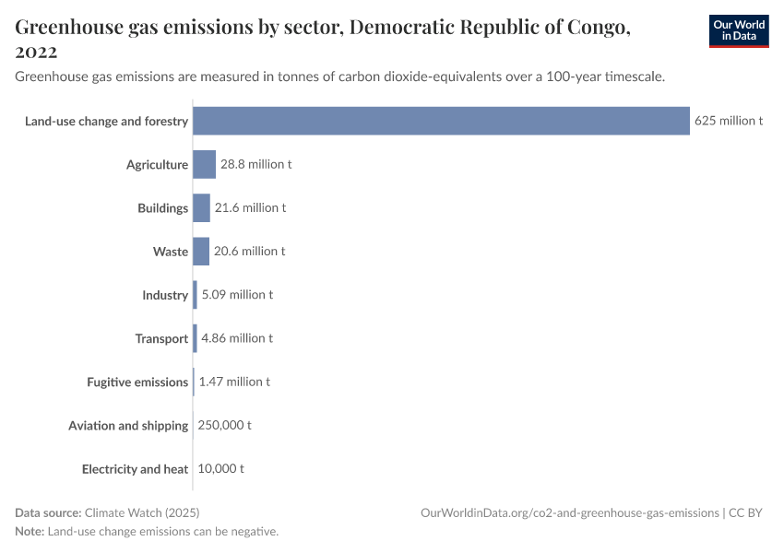Click the 28.8 million t value
Image resolution: width=784 pixels, height=553 pixels.
click(255, 165)
